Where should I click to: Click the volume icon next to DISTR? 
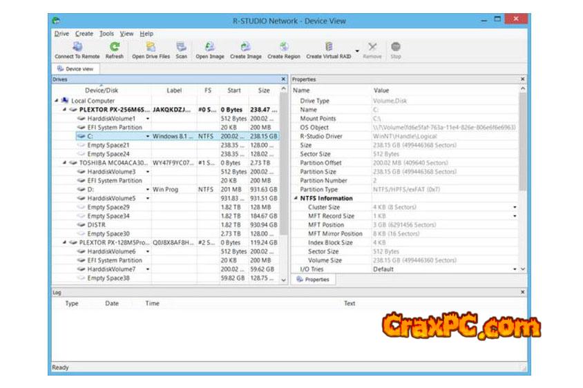81,225
